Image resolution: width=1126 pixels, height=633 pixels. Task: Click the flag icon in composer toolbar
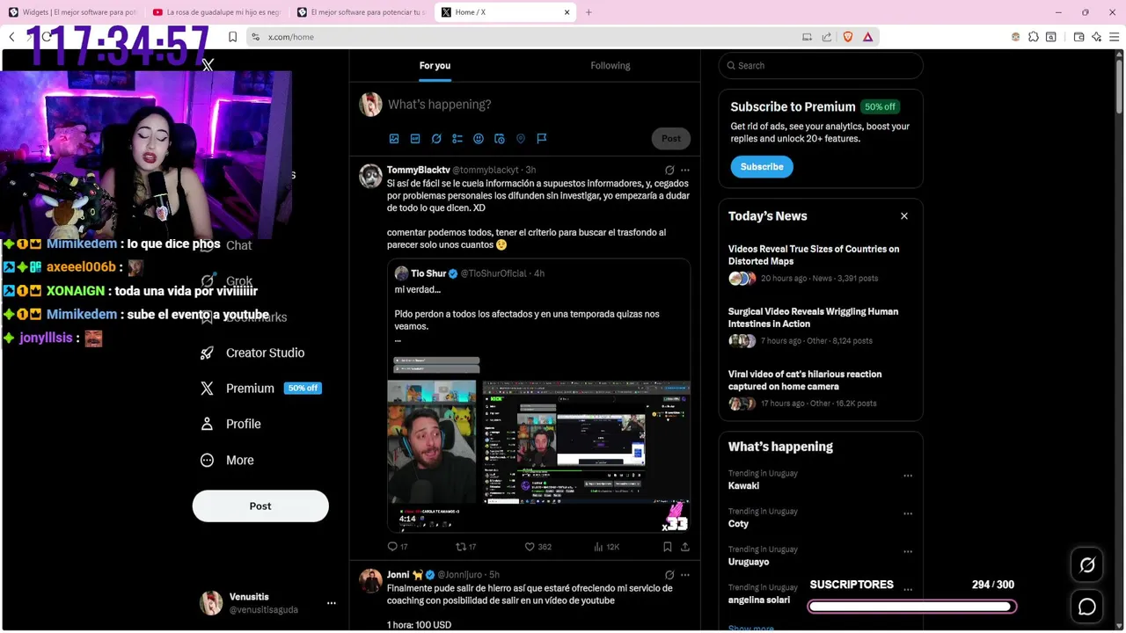pos(542,139)
